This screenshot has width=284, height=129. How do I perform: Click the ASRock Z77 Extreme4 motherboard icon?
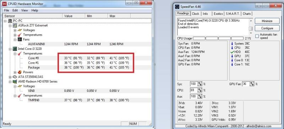15,25
